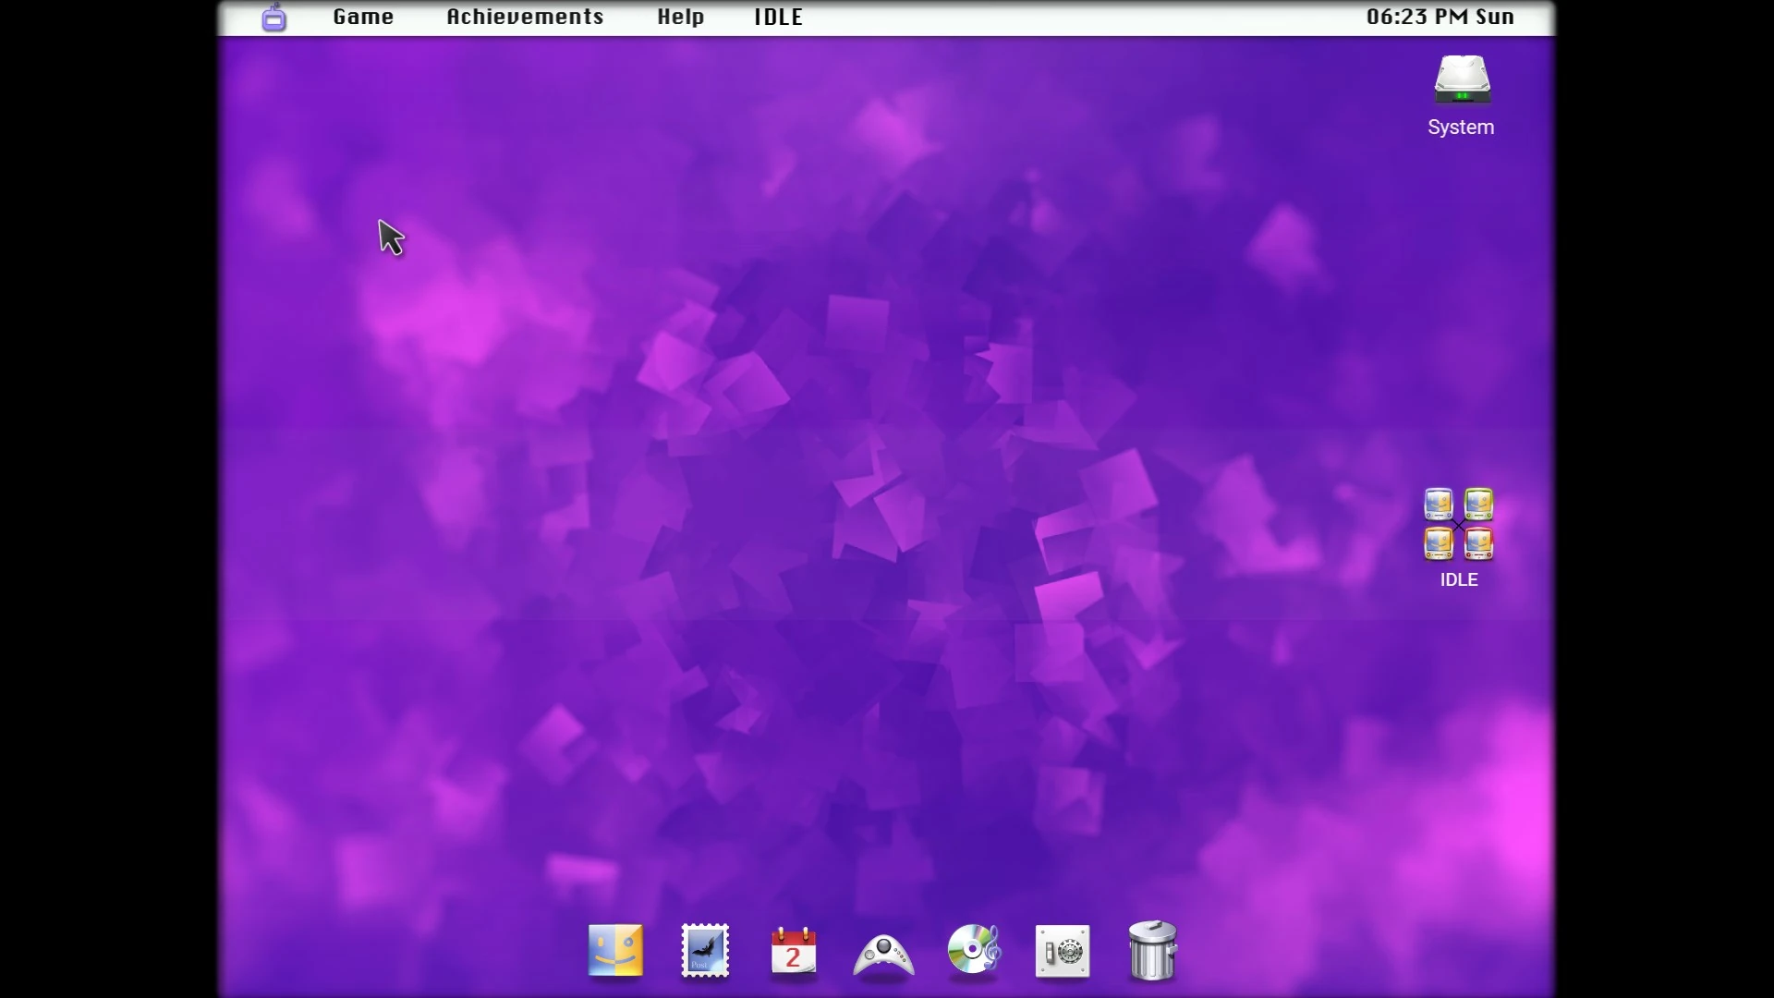Screen dimensions: 1774x998
Task: Click the purple-framed computer in IDLE icon
Action: (x=1439, y=505)
